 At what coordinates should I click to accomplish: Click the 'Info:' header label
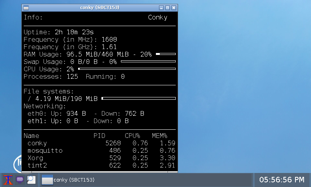tap(33, 18)
